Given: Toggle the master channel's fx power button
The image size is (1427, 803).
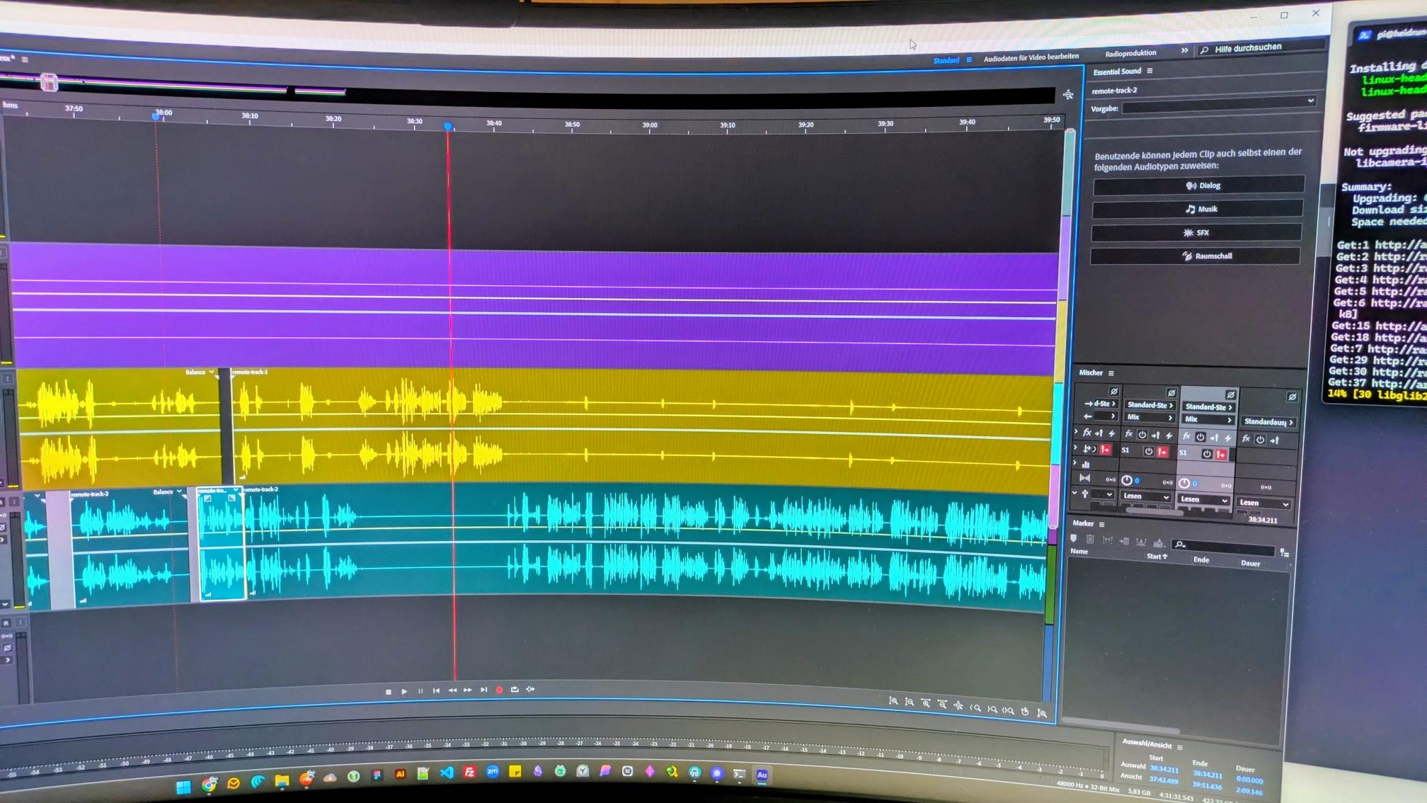Looking at the screenshot, I should click(1260, 440).
